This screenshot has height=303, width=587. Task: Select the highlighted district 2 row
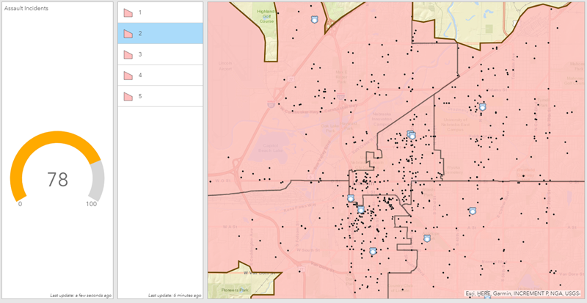[x=160, y=33]
